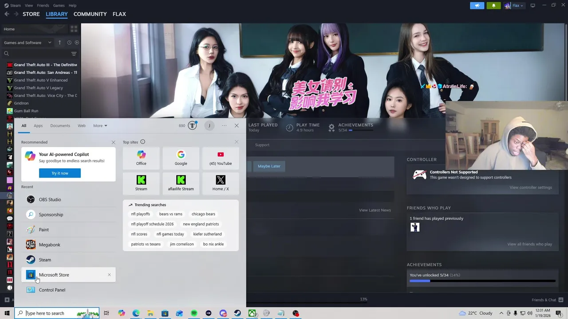The image size is (568, 319).
Task: Open the (45) YouTube top site tile
Action: point(221,158)
